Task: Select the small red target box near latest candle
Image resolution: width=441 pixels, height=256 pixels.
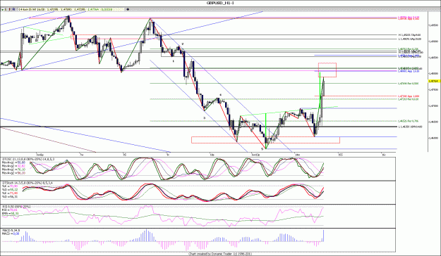Action: pyautogui.click(x=327, y=70)
